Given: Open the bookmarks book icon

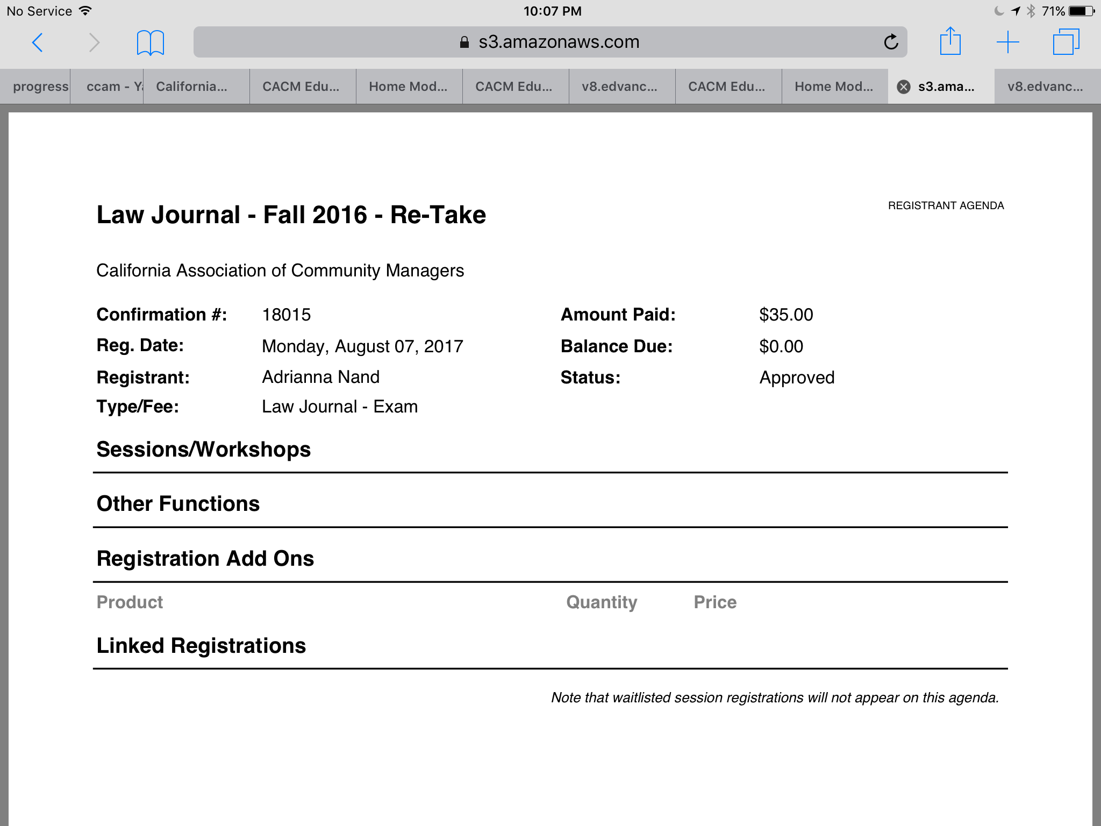Looking at the screenshot, I should click(x=150, y=42).
